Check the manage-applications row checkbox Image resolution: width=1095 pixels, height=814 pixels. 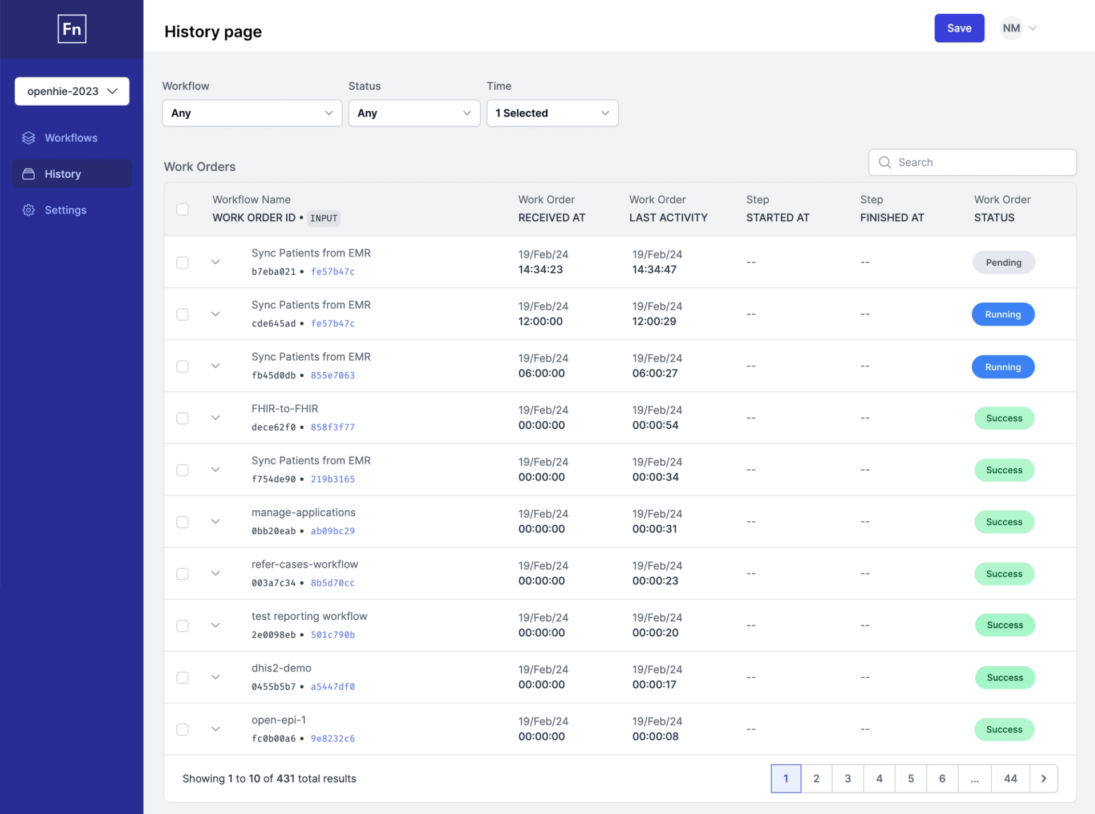click(182, 522)
